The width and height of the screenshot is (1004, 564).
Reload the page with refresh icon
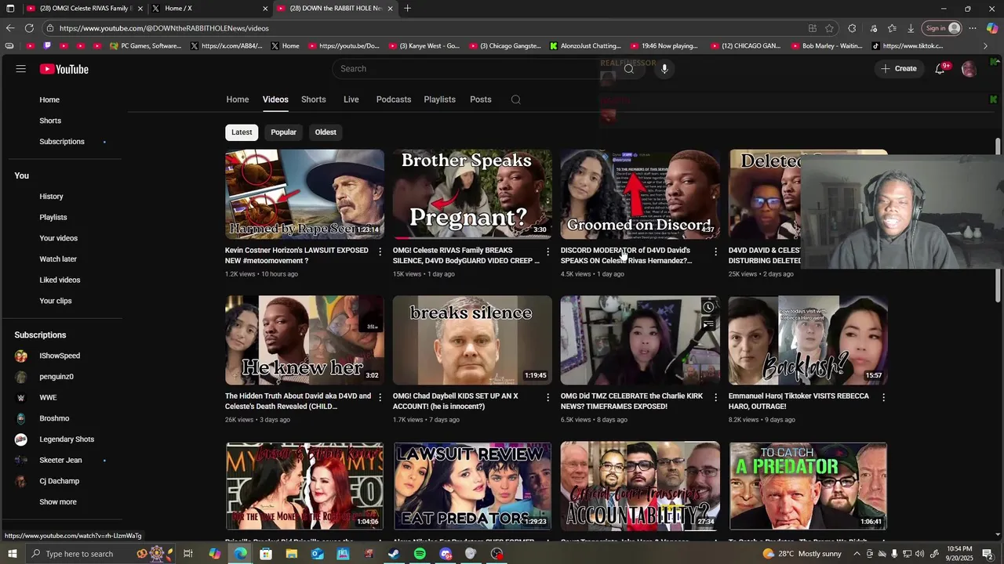click(x=29, y=28)
